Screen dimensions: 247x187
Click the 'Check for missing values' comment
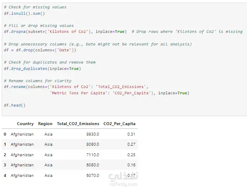[35, 7]
